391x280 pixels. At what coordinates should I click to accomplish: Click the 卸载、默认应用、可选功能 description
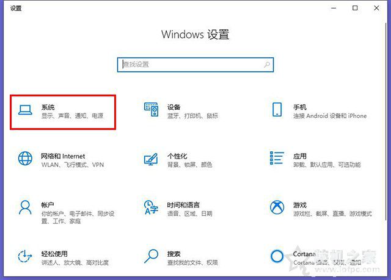[327, 165]
